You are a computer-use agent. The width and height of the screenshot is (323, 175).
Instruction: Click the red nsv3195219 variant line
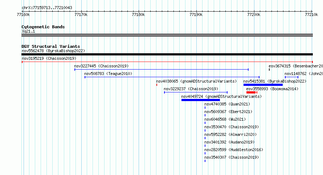tap(167, 62)
